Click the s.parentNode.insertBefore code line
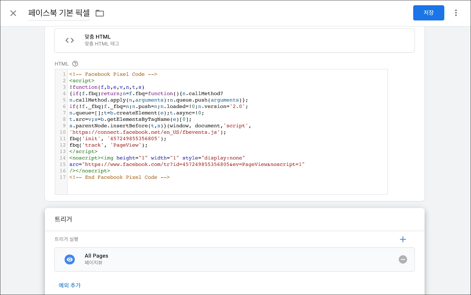Viewport: 471px width, 295px height. click(160, 126)
